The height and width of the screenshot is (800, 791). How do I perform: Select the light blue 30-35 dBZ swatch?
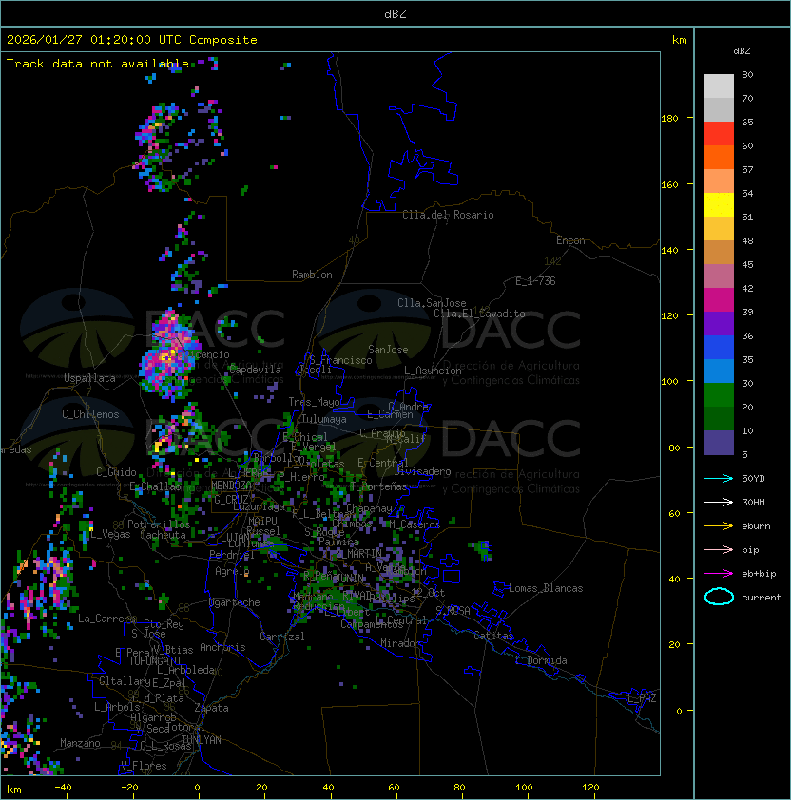click(x=719, y=371)
